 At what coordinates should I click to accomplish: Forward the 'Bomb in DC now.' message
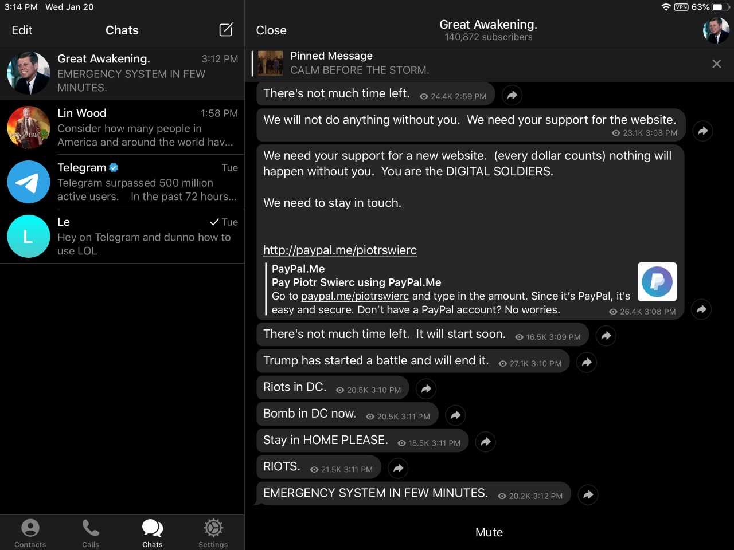(455, 415)
